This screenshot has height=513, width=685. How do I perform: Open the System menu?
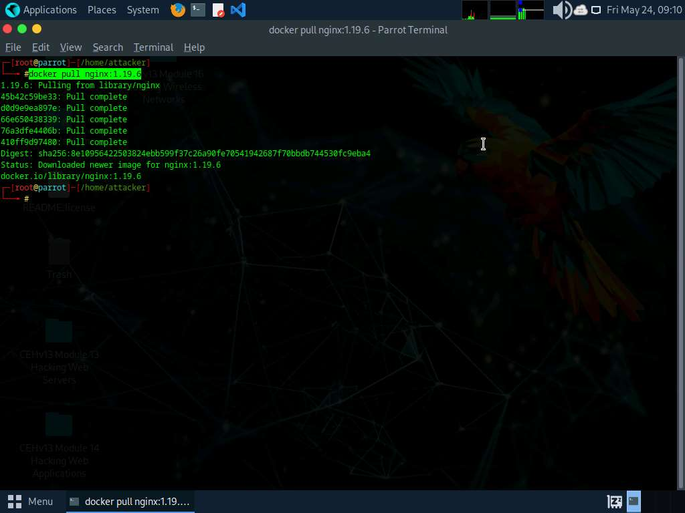[142, 10]
